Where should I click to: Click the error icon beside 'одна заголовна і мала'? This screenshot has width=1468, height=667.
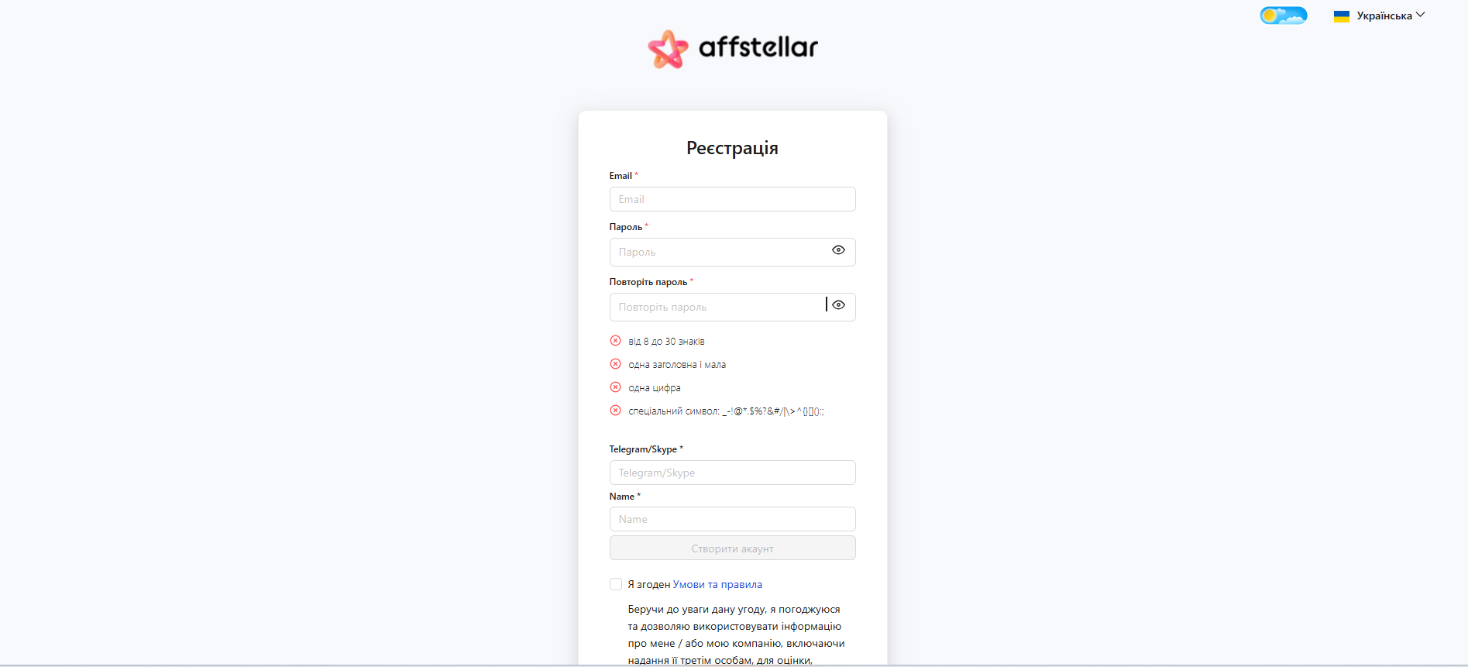[x=616, y=364]
